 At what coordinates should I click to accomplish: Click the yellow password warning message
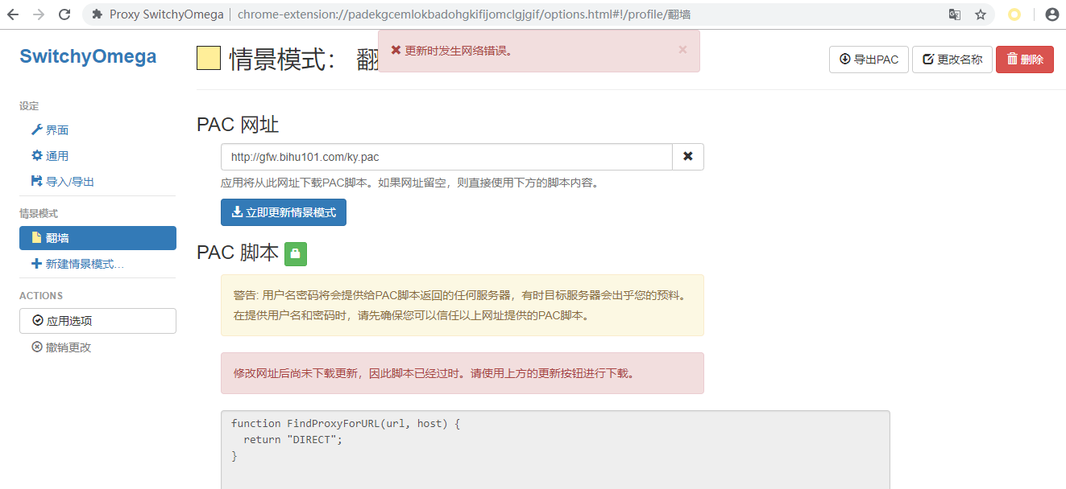[x=462, y=305]
